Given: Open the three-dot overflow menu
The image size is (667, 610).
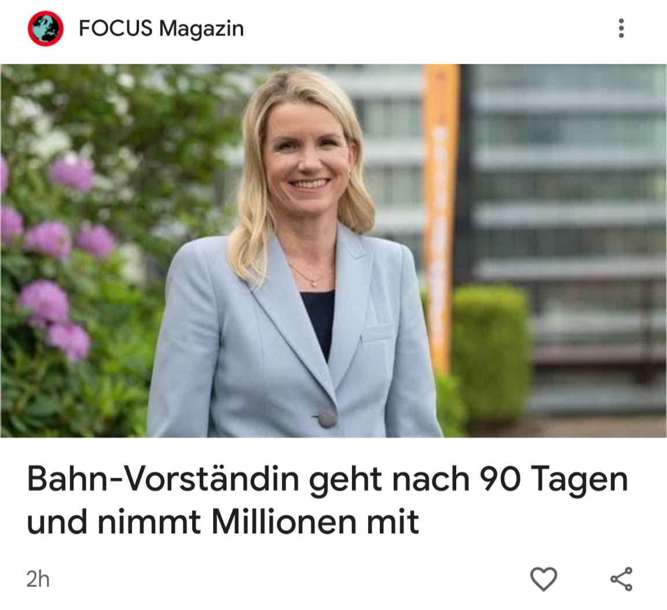Looking at the screenshot, I should click(x=621, y=28).
